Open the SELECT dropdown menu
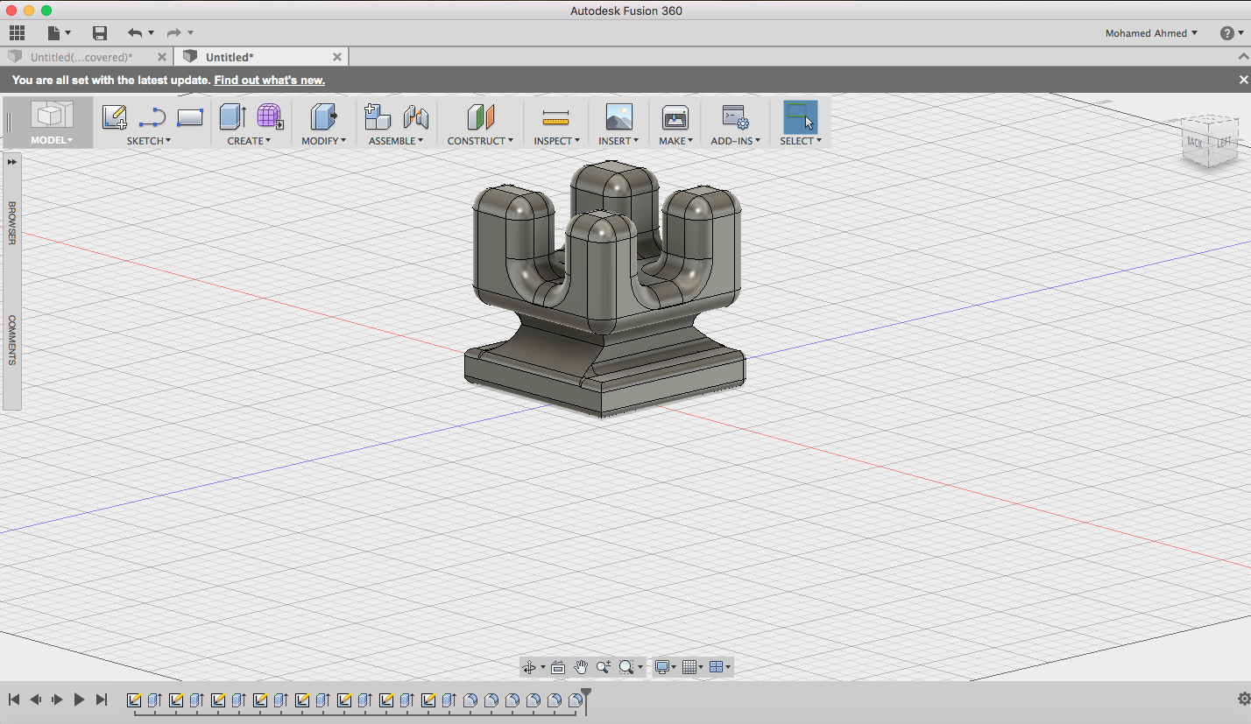The height and width of the screenshot is (724, 1251). click(x=801, y=140)
